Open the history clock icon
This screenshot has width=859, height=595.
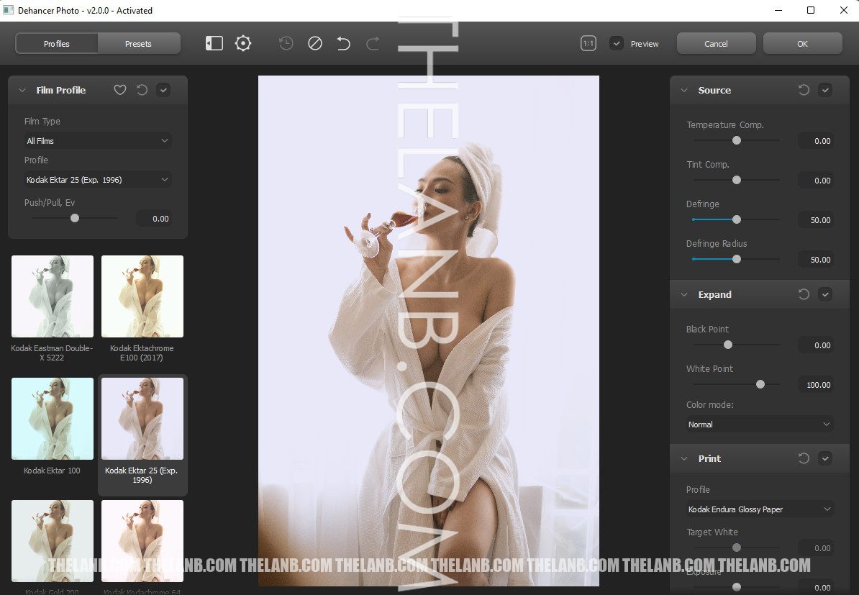tap(286, 44)
